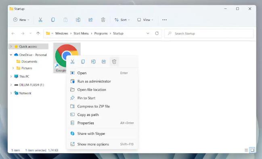
Task: Click the Copy icon in the main toolbar
Action: click(x=53, y=20)
